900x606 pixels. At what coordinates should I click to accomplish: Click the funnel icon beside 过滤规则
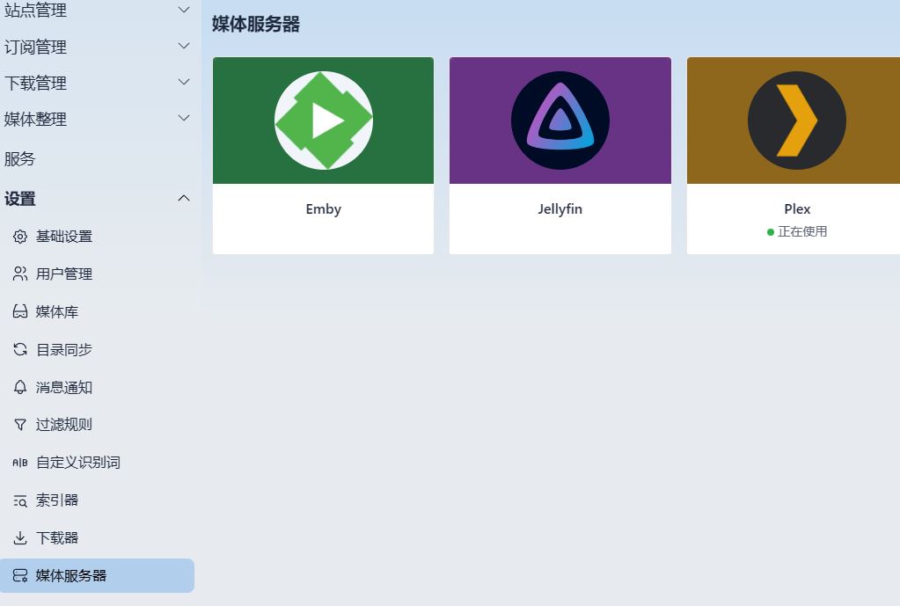(20, 425)
